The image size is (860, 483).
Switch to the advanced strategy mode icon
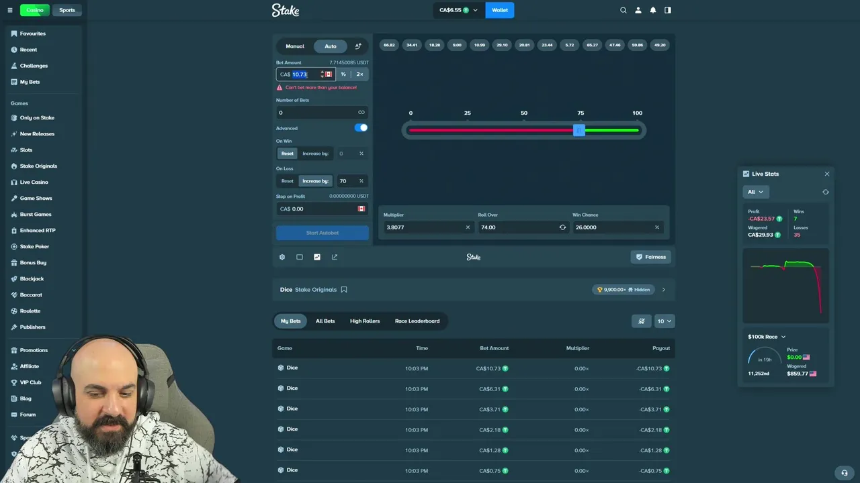click(358, 46)
